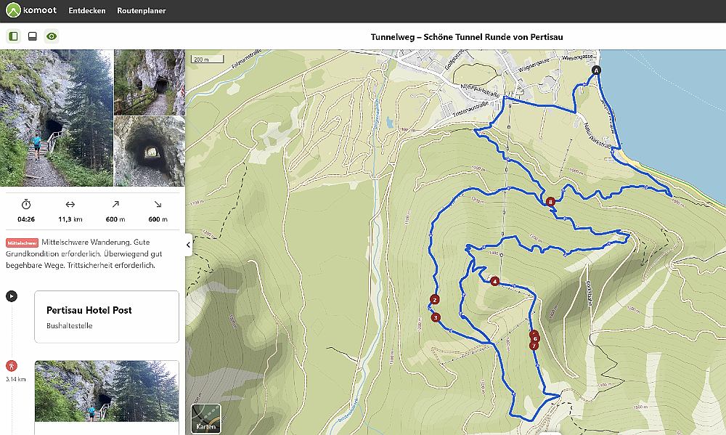Open the dark tunnel interior photo

coord(150,152)
